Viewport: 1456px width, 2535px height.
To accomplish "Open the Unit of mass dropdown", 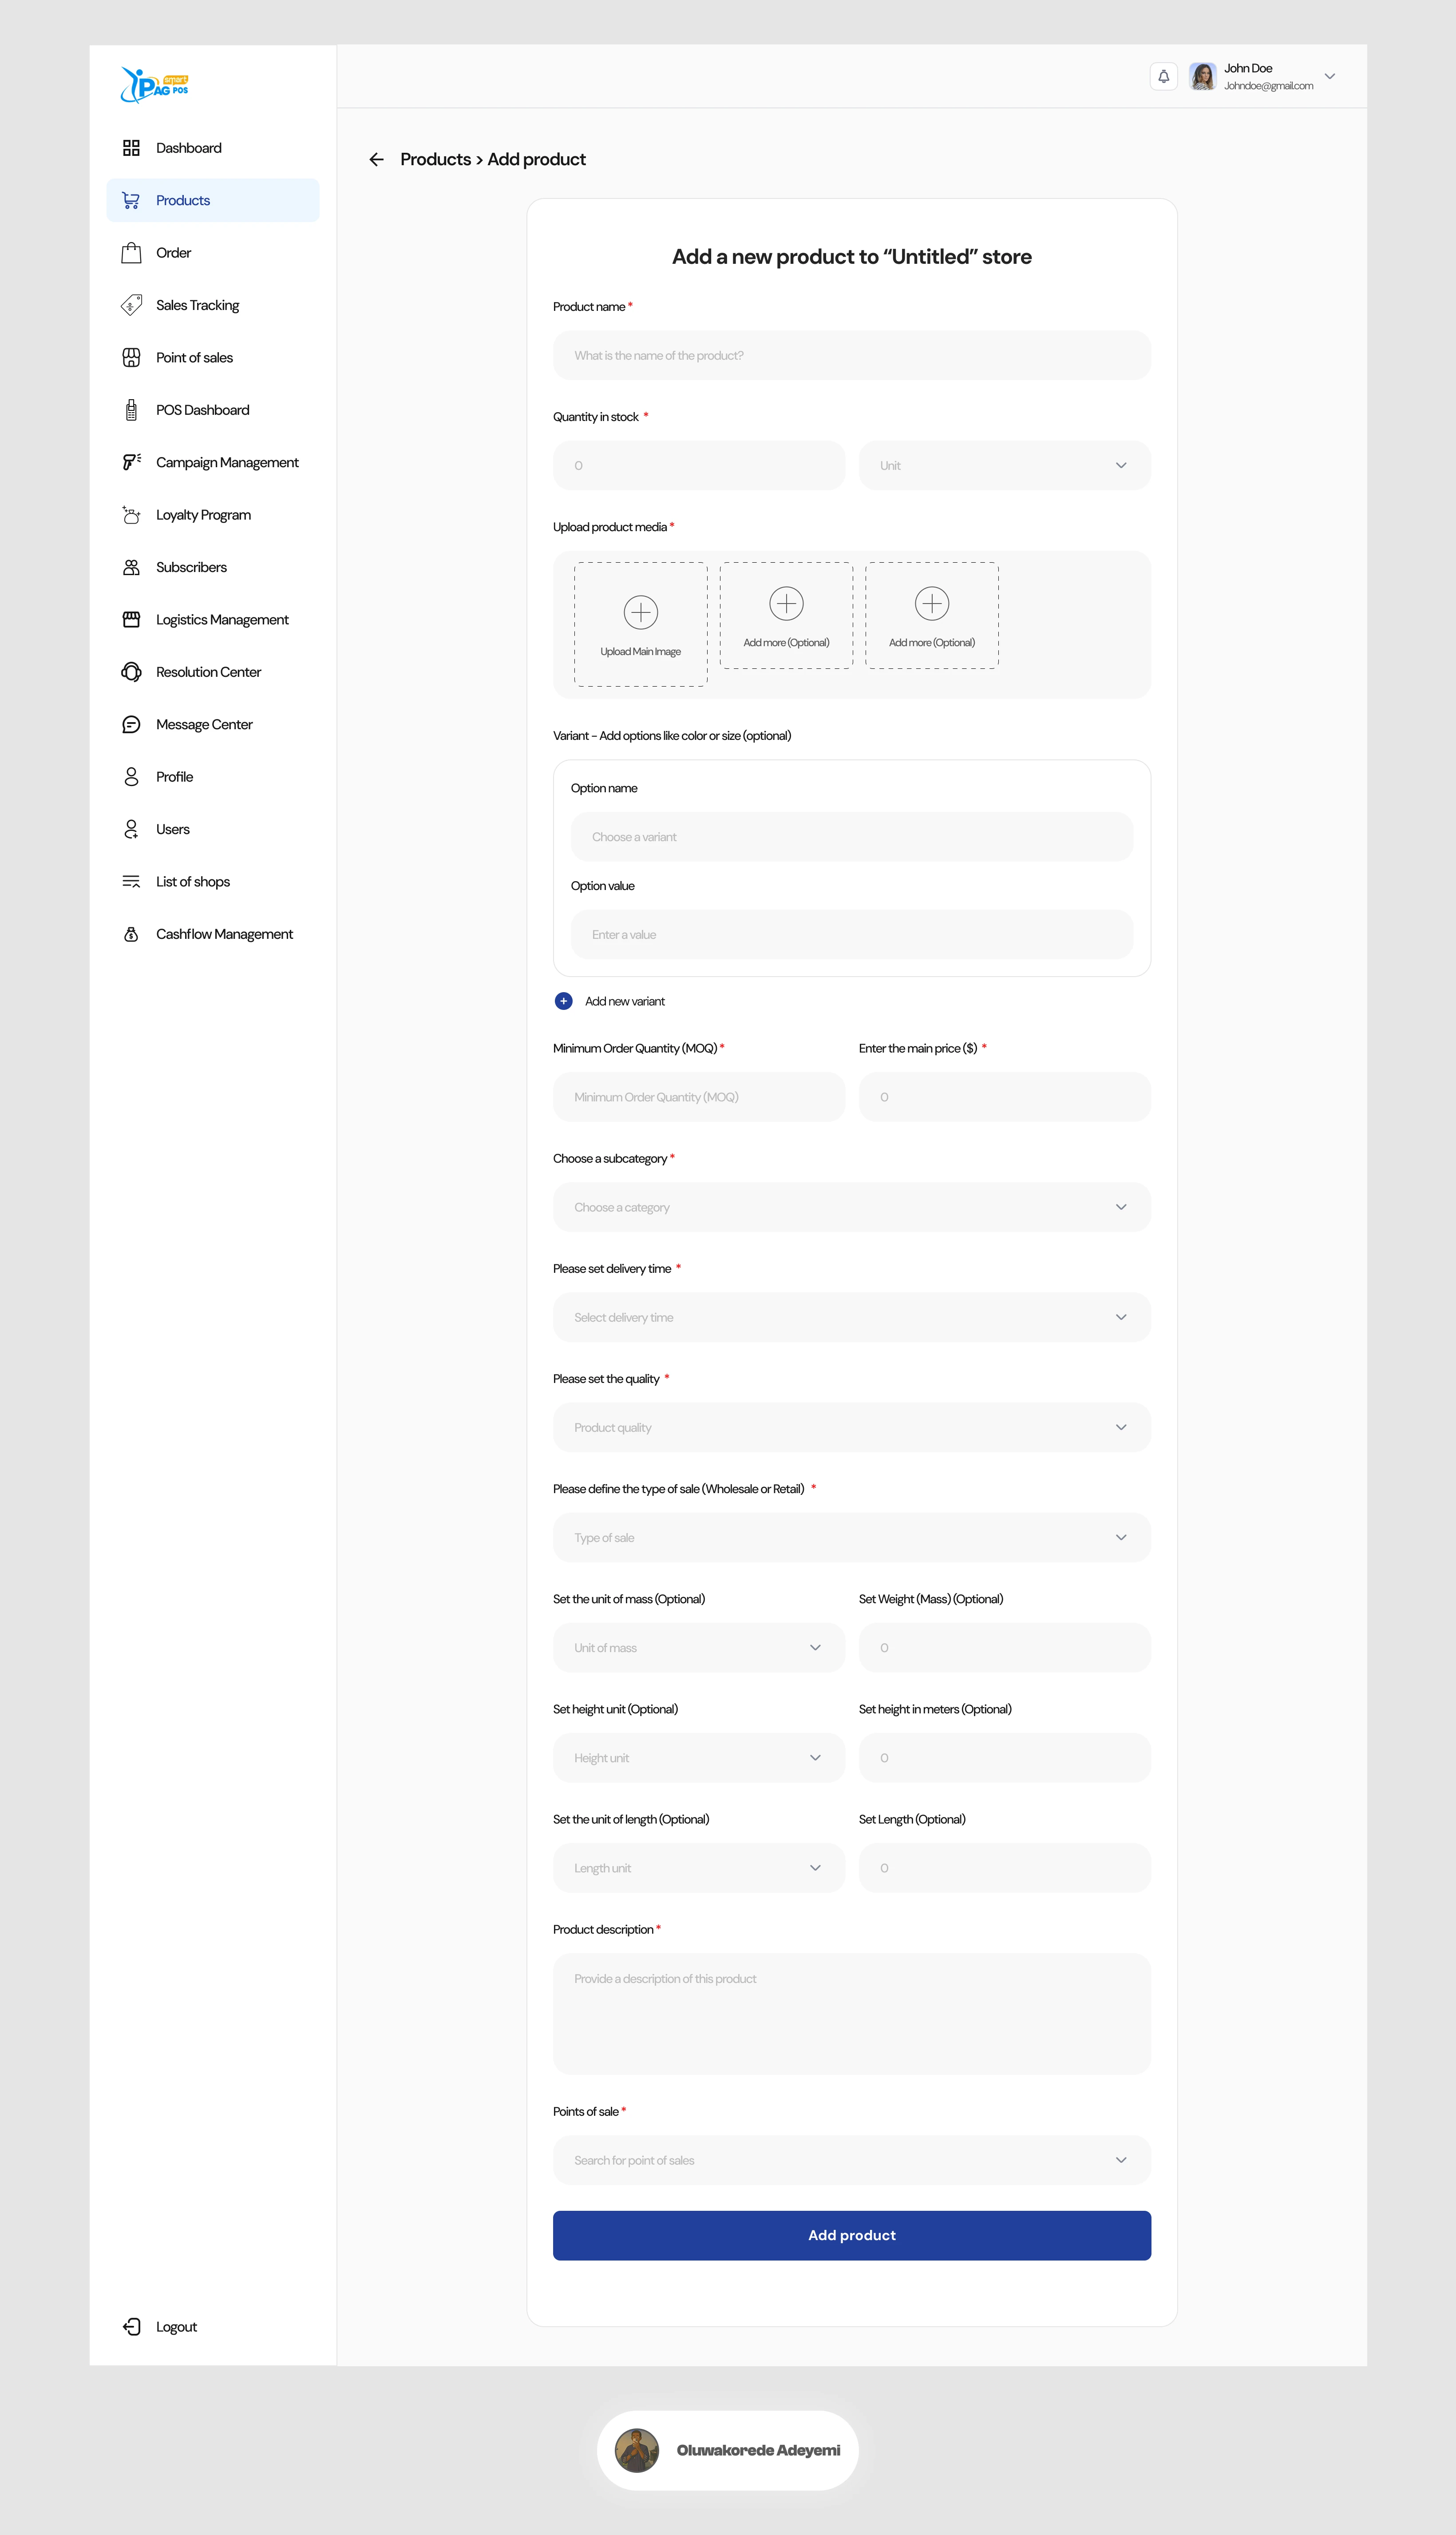I will (x=699, y=1648).
